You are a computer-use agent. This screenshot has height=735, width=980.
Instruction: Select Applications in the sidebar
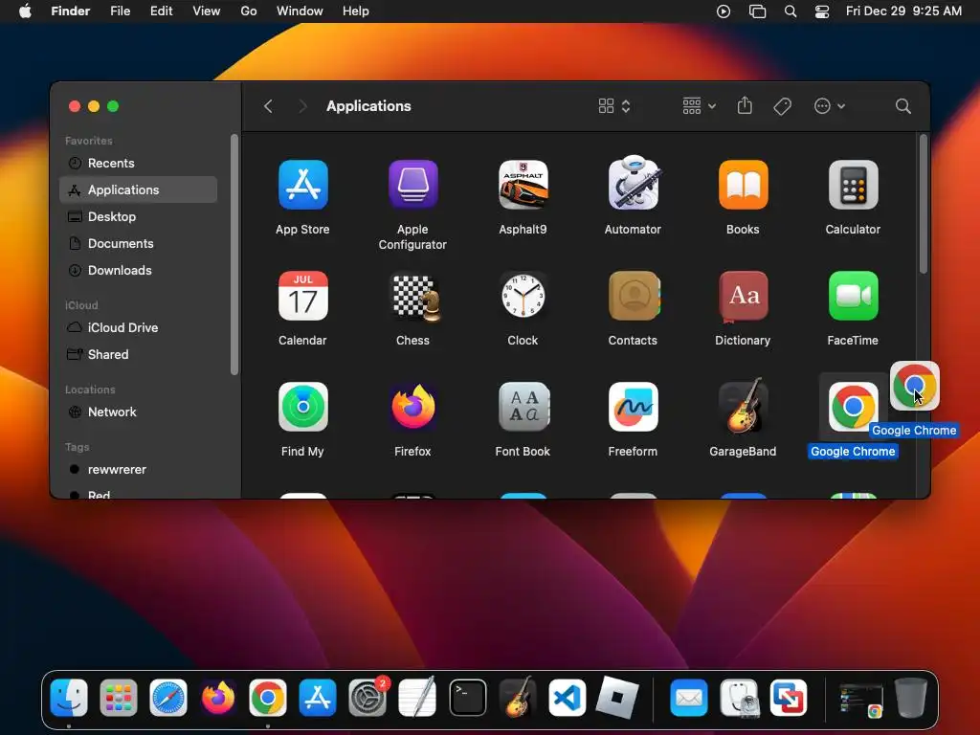click(x=138, y=190)
